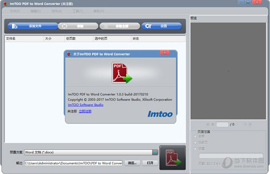Select the Current page (当前页) radio button
The image size is (270, 174).
(195, 143)
